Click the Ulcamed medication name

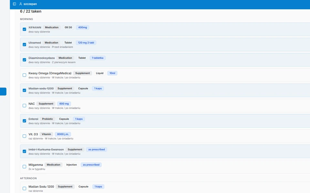coord(35,42)
